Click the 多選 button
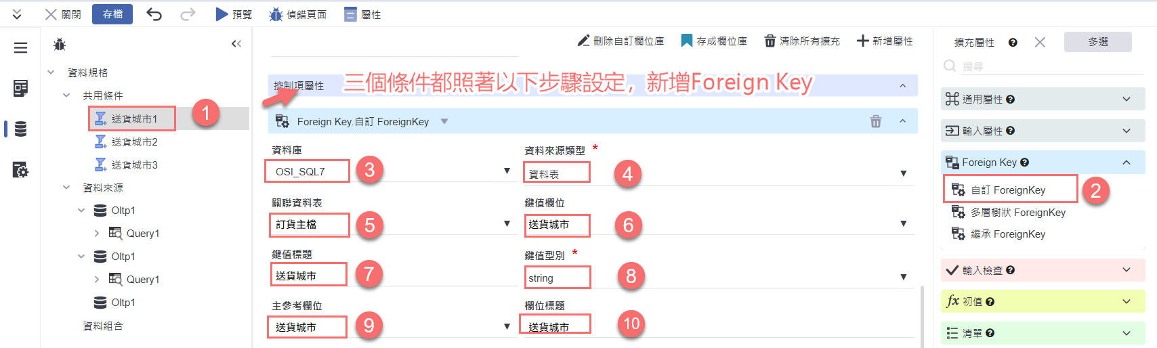 click(x=1097, y=42)
